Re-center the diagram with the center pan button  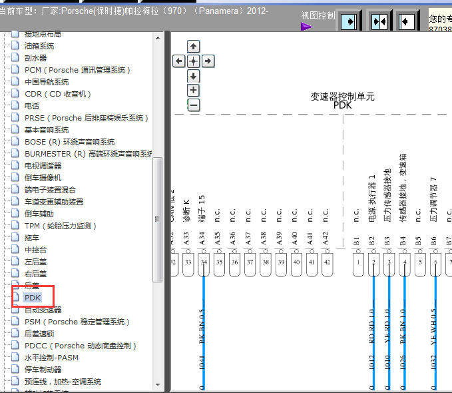(194, 61)
